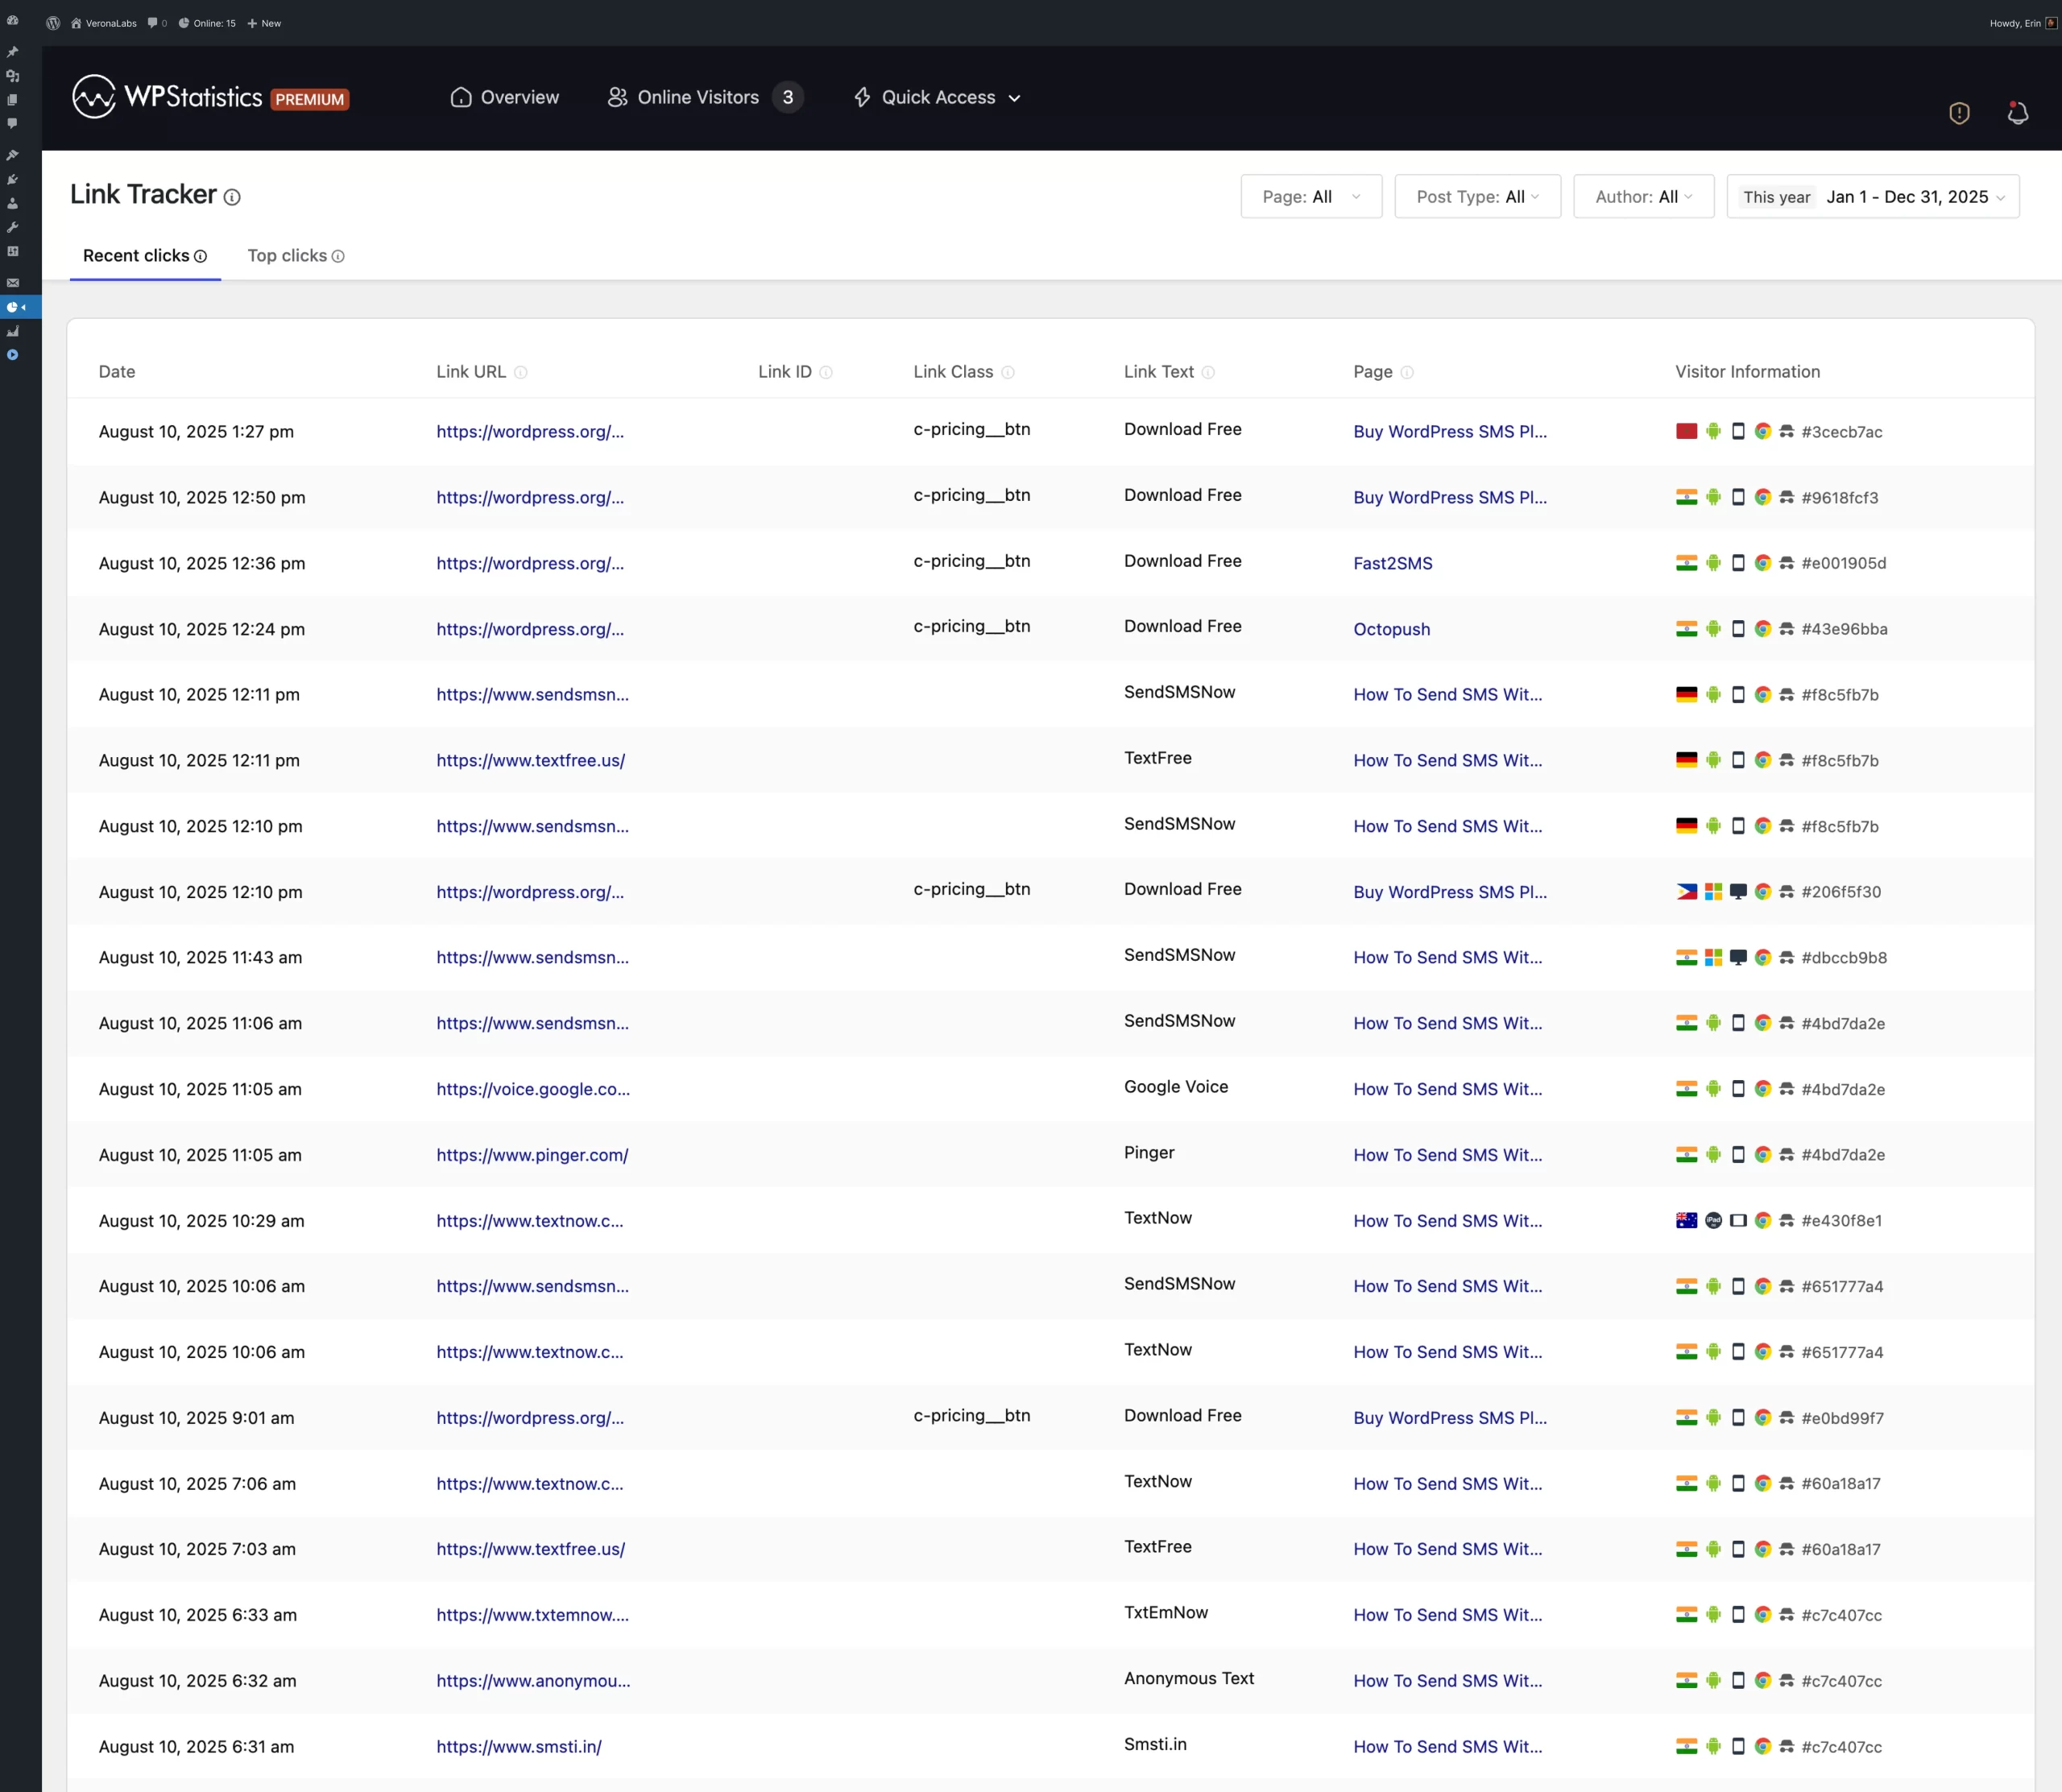Click Online: 15 in the admin bar

(x=207, y=23)
